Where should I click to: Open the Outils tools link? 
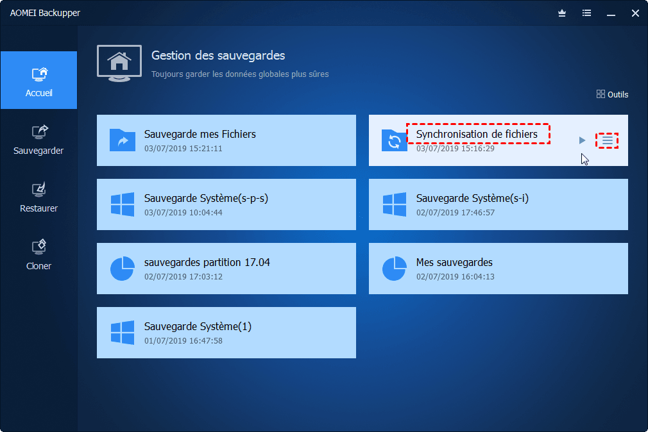tap(613, 94)
